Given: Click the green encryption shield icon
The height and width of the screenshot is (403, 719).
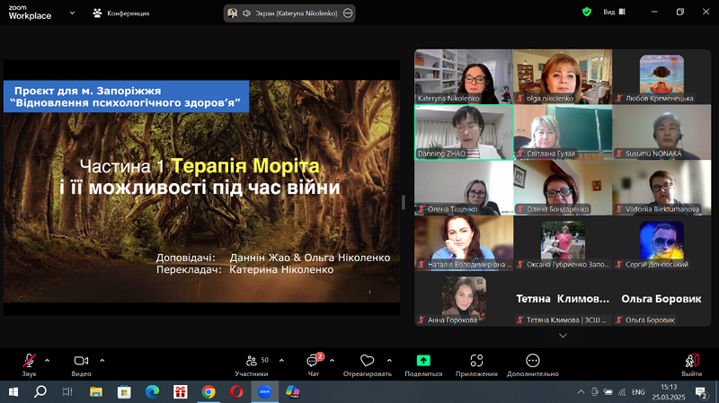Looking at the screenshot, I should click(x=587, y=13).
